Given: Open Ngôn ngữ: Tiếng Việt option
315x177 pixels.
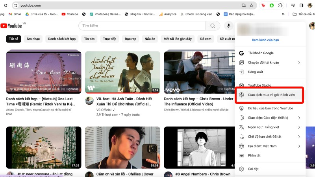Looking at the screenshot, I should (270, 127).
